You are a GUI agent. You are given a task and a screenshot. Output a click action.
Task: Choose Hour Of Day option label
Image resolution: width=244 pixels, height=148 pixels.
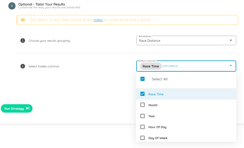(157, 127)
